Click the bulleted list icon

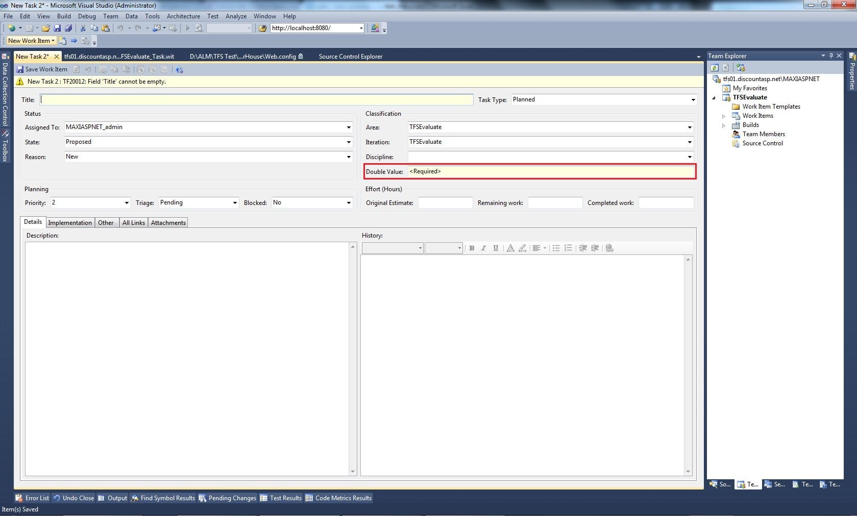(x=556, y=248)
